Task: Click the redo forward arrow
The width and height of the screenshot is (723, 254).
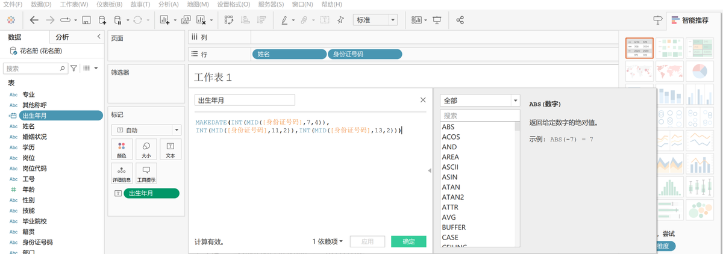Action: click(50, 20)
